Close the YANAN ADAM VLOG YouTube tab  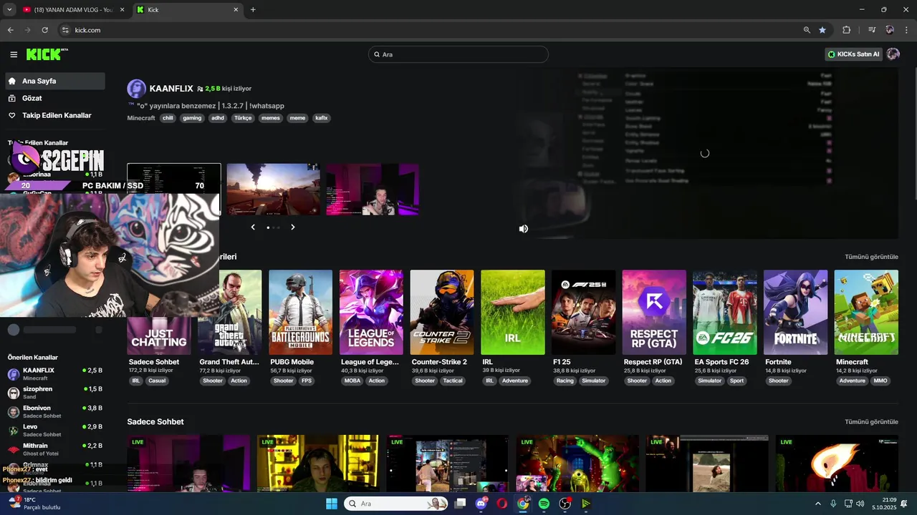[x=122, y=9]
